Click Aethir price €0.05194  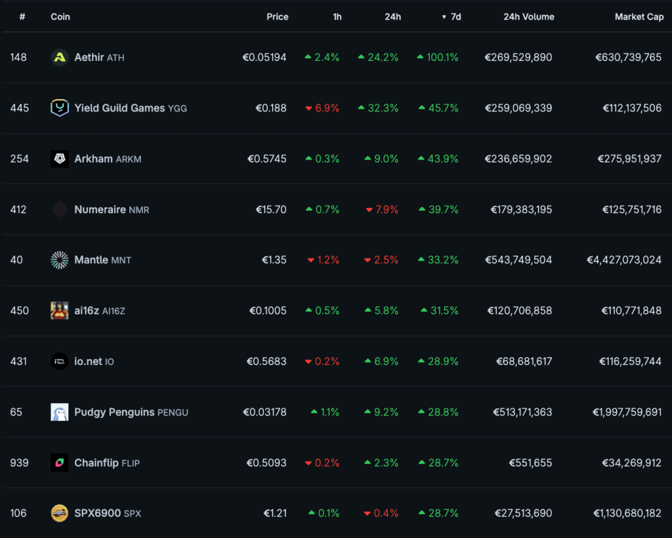pyautogui.click(x=264, y=58)
